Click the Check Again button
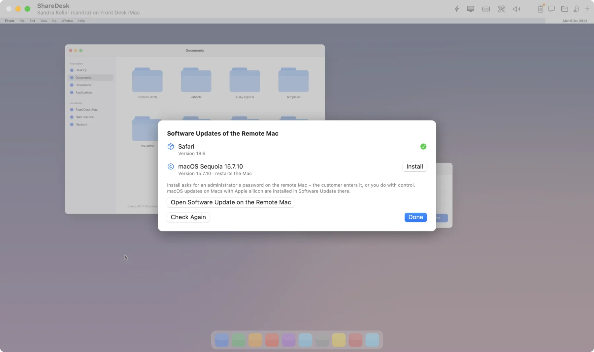 point(188,217)
